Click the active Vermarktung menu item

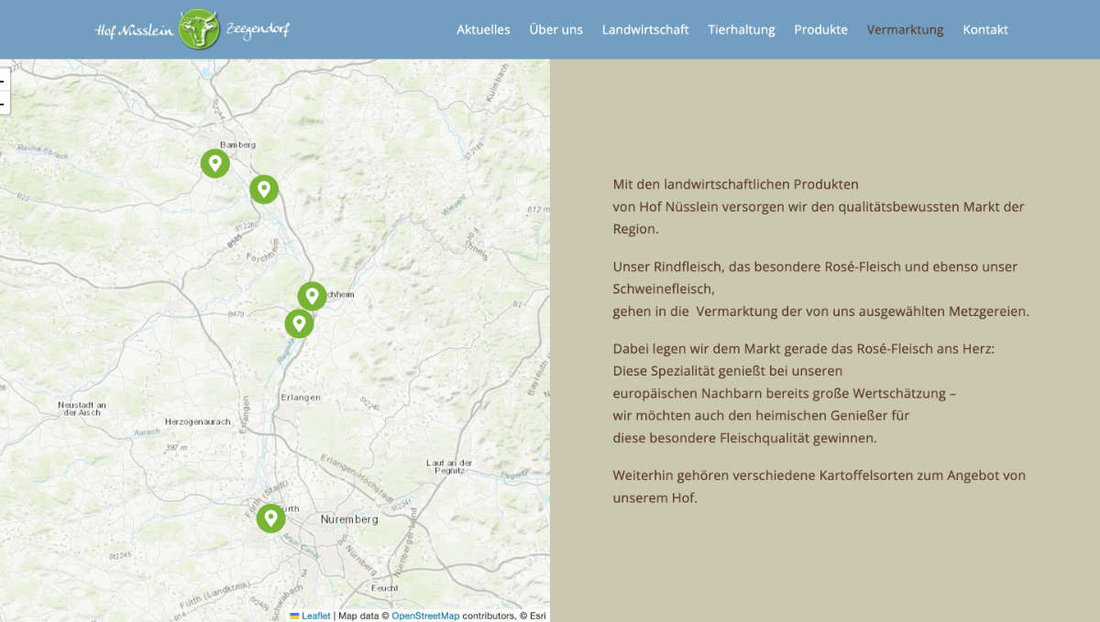coord(905,29)
